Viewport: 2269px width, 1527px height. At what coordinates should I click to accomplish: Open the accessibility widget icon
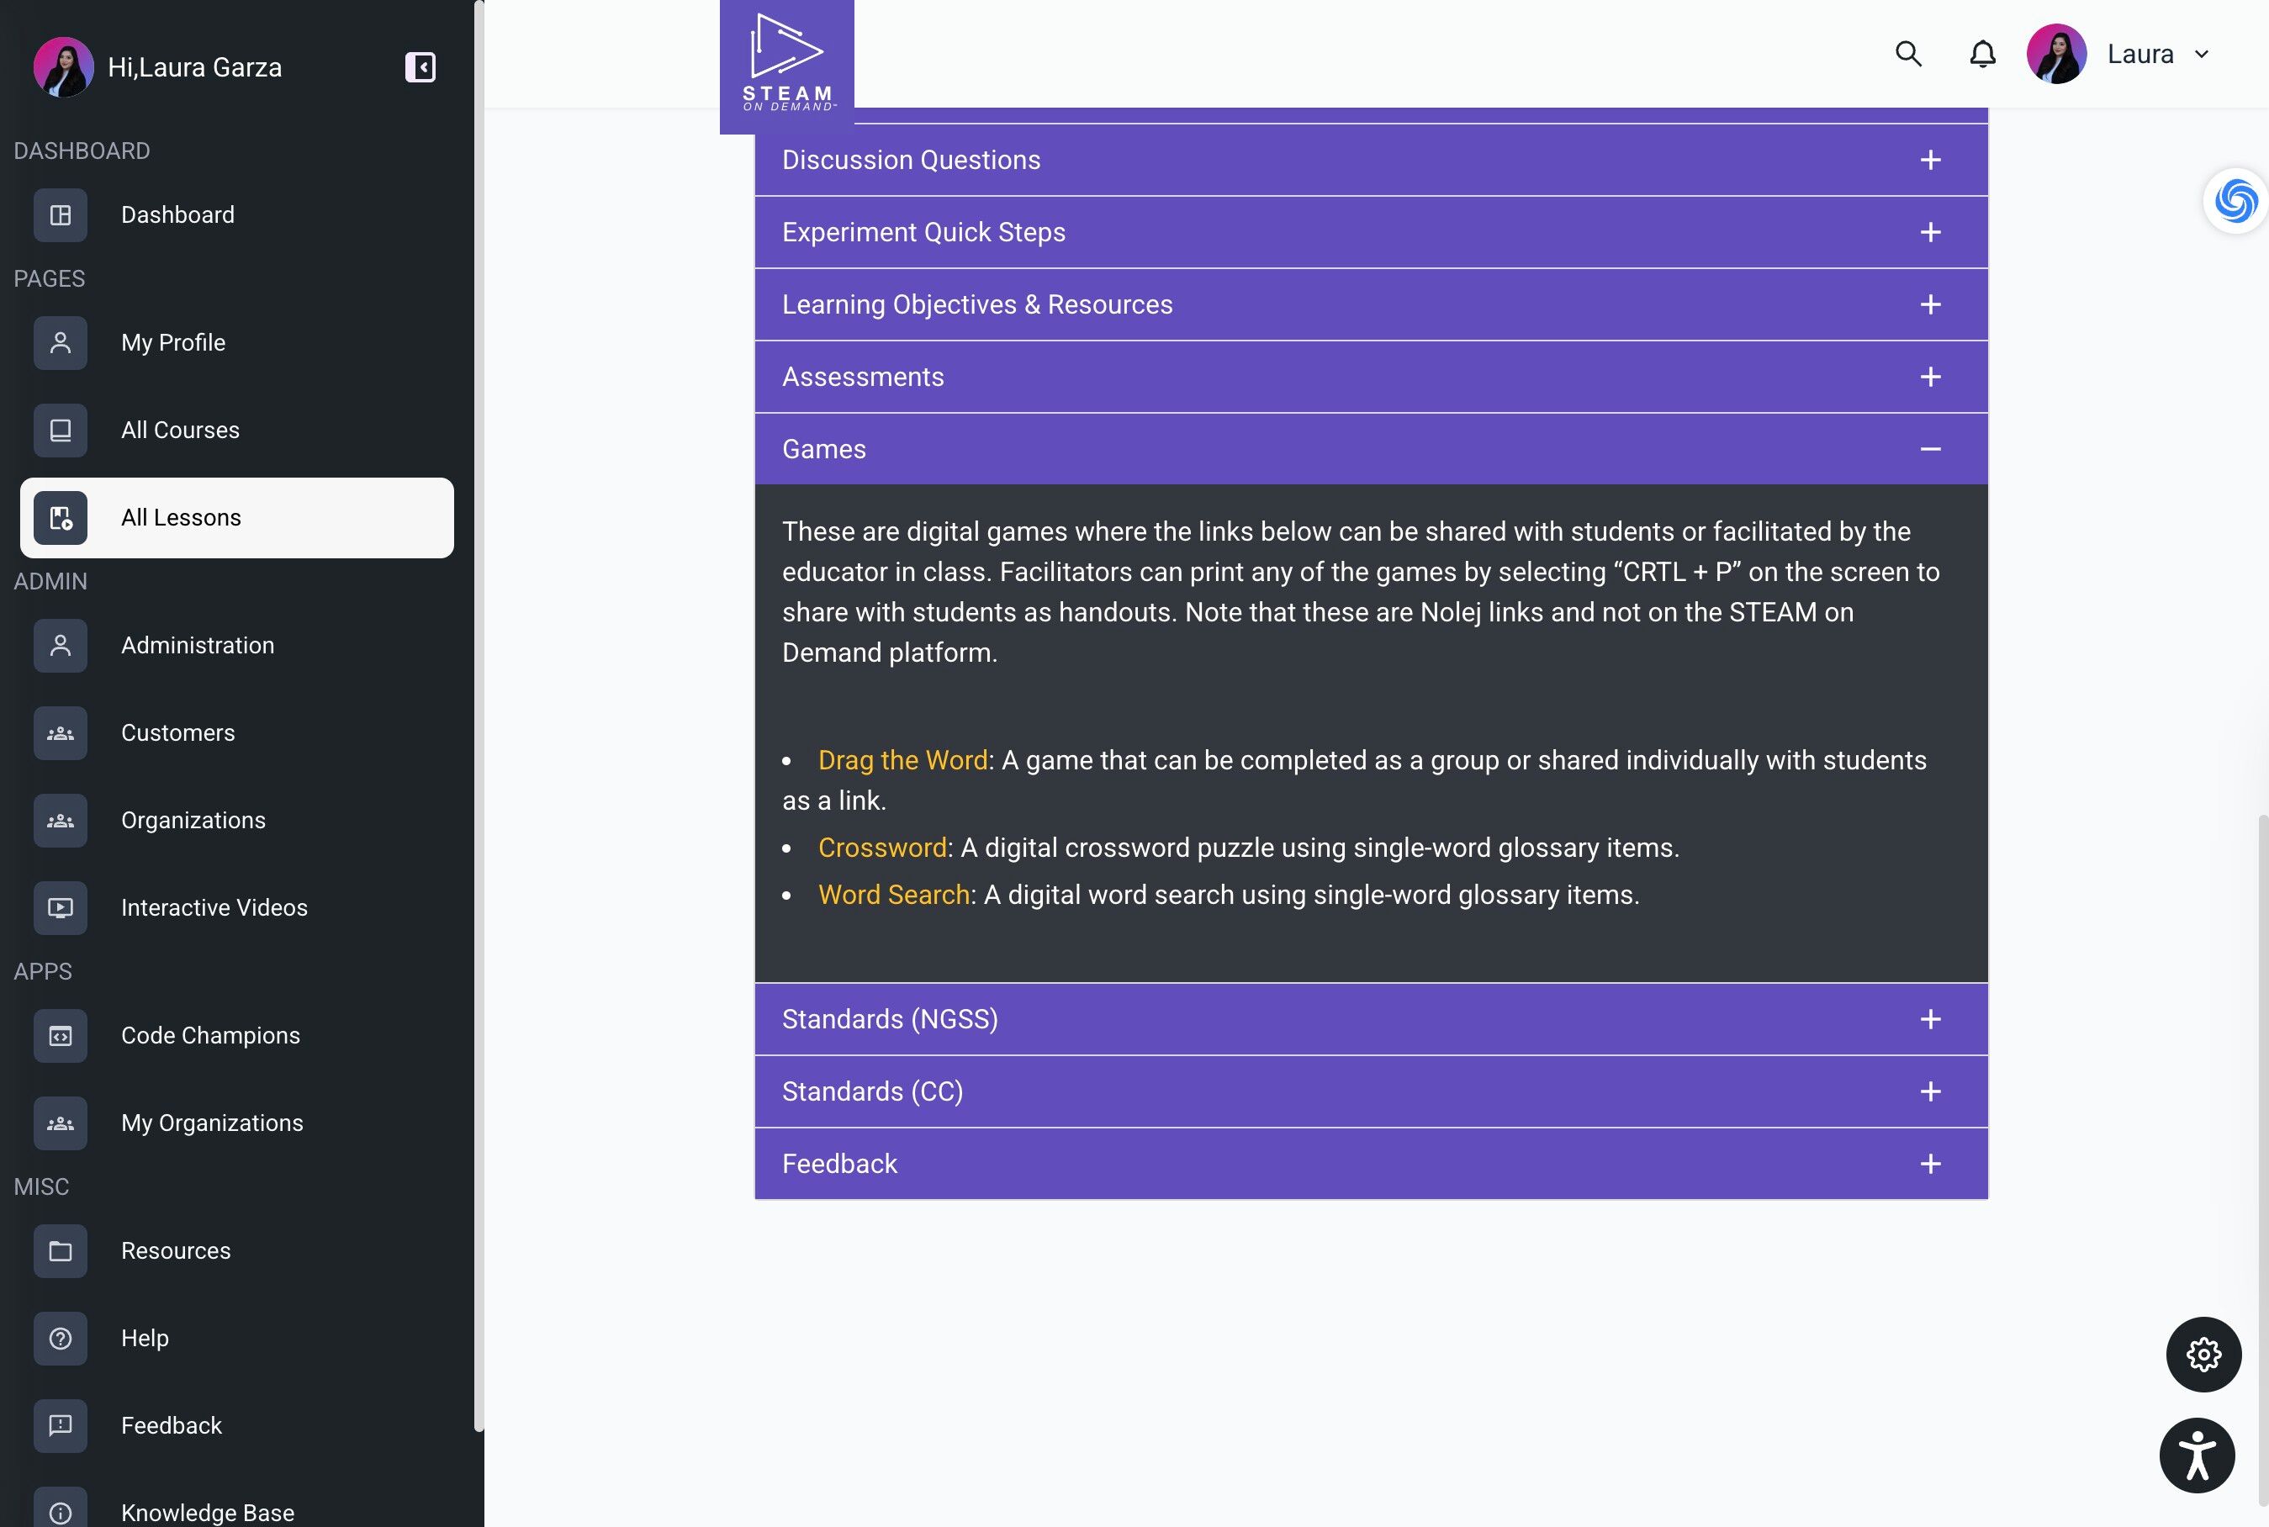click(2197, 1455)
